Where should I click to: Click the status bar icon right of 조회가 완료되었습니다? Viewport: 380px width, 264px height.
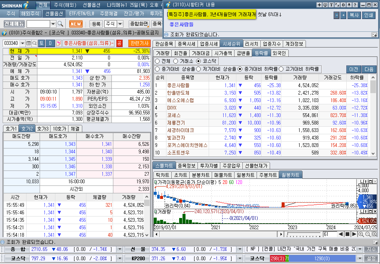(375, 242)
